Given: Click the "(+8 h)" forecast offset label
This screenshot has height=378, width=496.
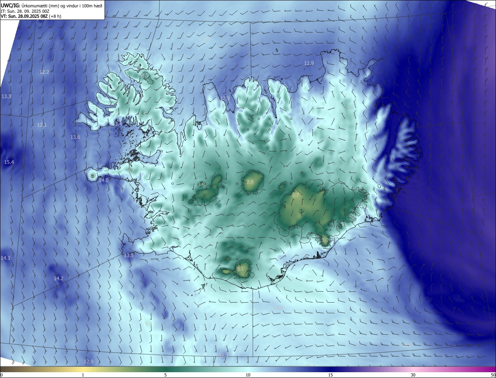Looking at the screenshot, I should click(x=55, y=16).
